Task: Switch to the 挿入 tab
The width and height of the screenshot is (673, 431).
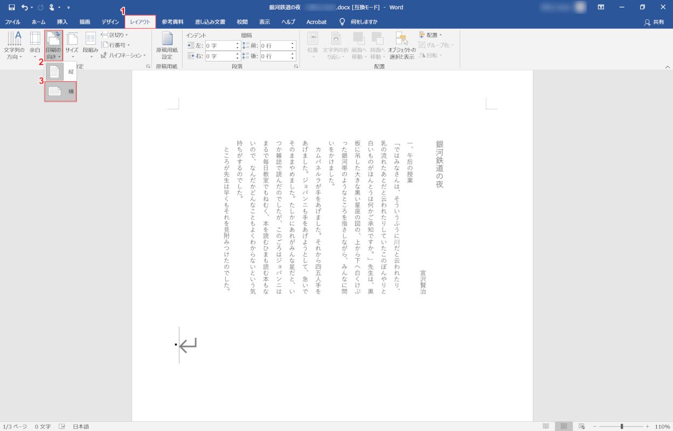Action: coord(63,22)
